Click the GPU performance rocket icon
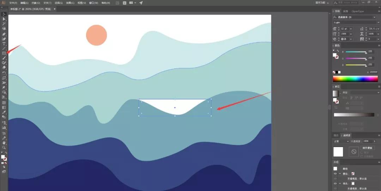 click(141, 3)
